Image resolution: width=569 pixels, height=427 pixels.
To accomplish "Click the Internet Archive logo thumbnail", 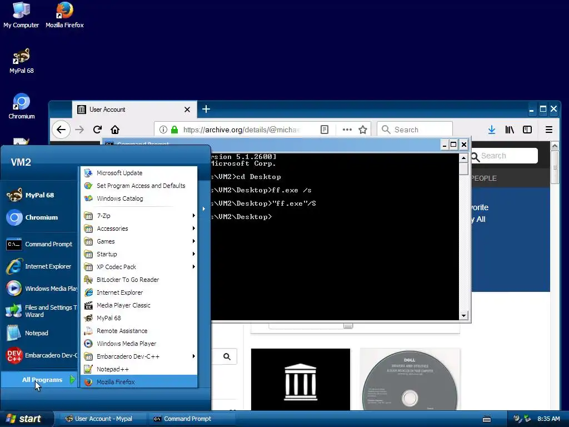I will tap(301, 379).
